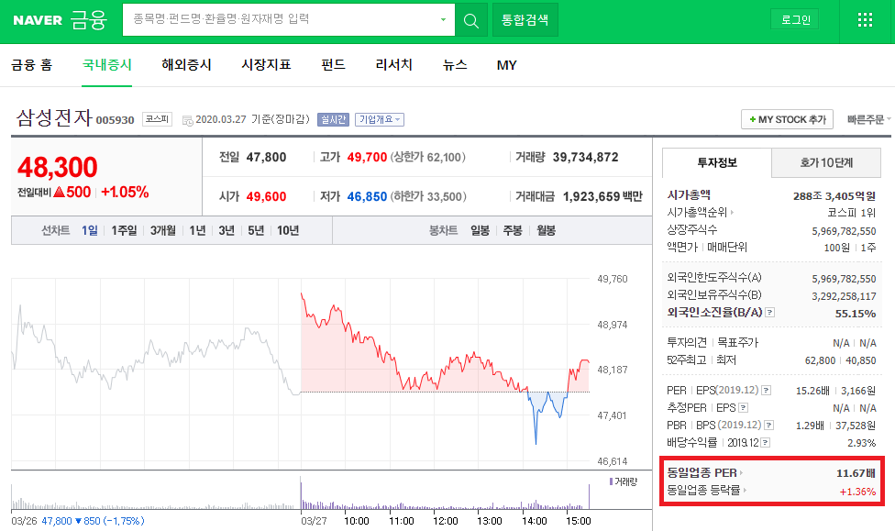Click the 거래량 volume chart

[x=300, y=494]
